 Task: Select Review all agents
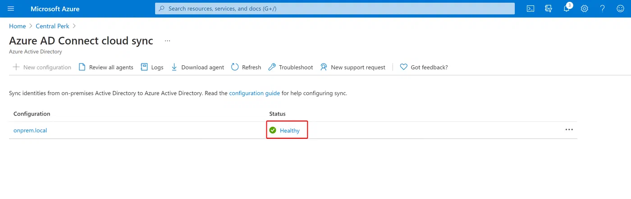coord(111,68)
